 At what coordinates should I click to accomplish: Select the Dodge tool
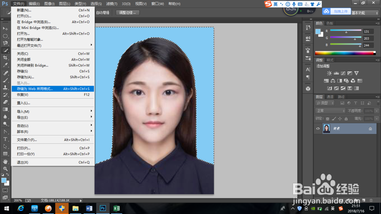click(5, 124)
